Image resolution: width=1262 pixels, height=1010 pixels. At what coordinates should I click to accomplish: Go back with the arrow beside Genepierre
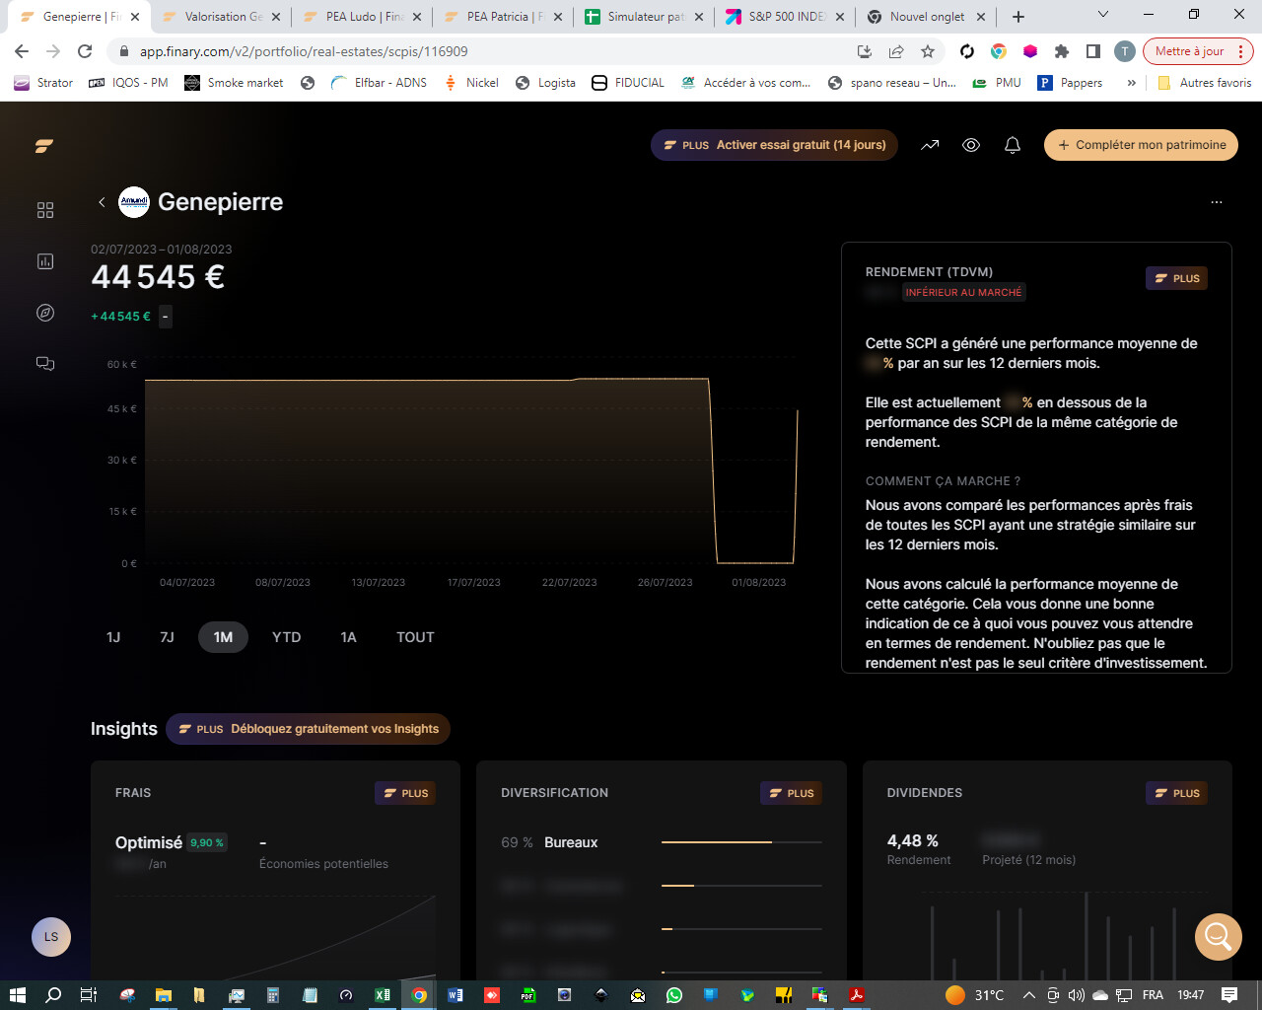tap(102, 202)
